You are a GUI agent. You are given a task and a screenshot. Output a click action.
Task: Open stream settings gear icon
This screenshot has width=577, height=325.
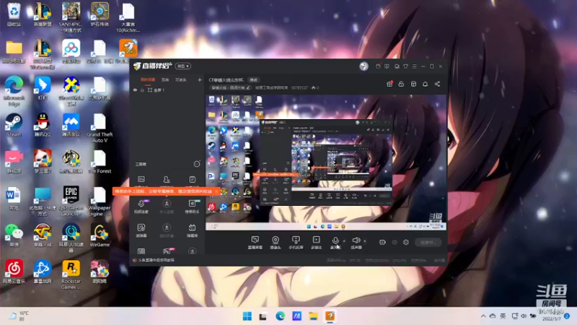coord(406,242)
